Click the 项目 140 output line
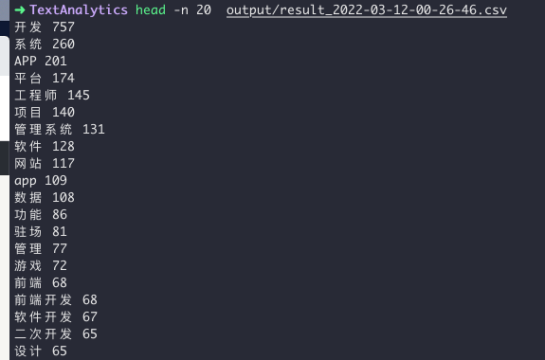This screenshot has height=360, width=545. tap(45, 112)
